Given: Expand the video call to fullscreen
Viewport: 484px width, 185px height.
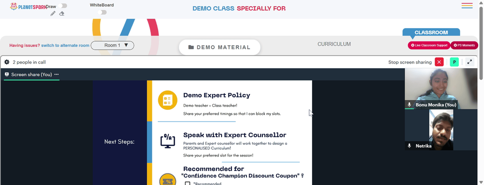Looking at the screenshot, I should tap(469, 62).
